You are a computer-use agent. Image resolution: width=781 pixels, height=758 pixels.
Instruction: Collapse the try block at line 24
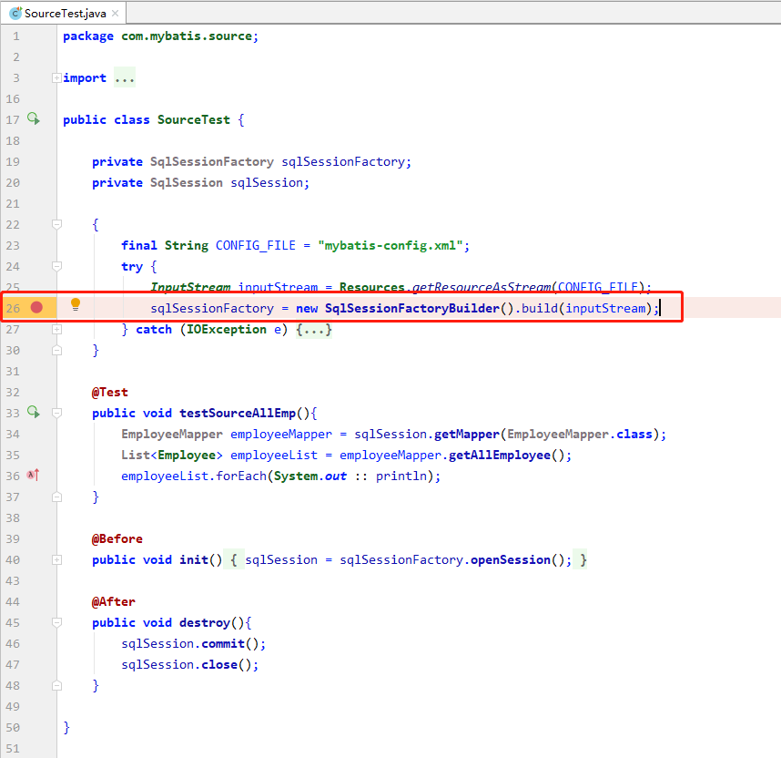(56, 266)
